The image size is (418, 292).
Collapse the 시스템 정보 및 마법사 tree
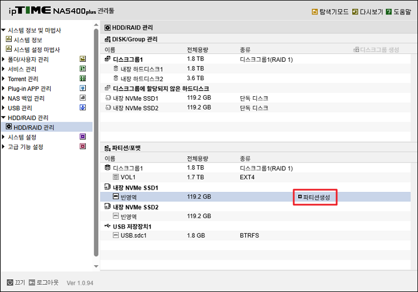pos(3,31)
